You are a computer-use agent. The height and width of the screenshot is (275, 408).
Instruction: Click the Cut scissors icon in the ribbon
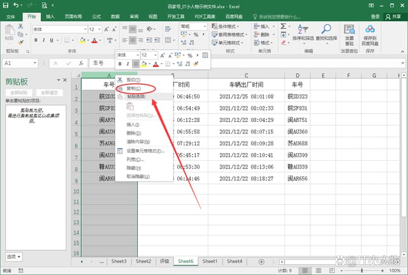click(x=20, y=26)
